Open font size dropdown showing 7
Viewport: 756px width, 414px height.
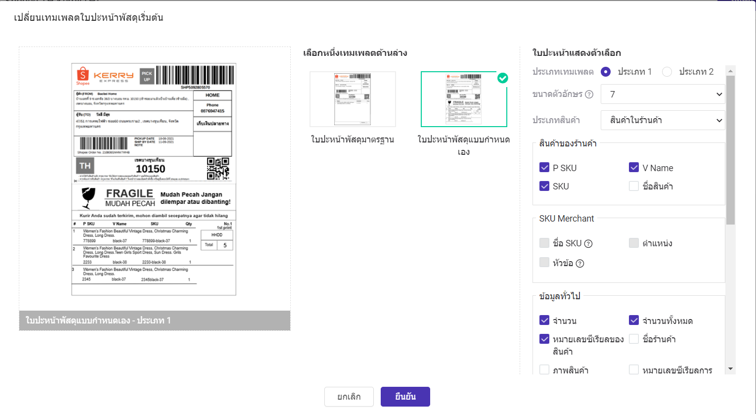(x=663, y=94)
